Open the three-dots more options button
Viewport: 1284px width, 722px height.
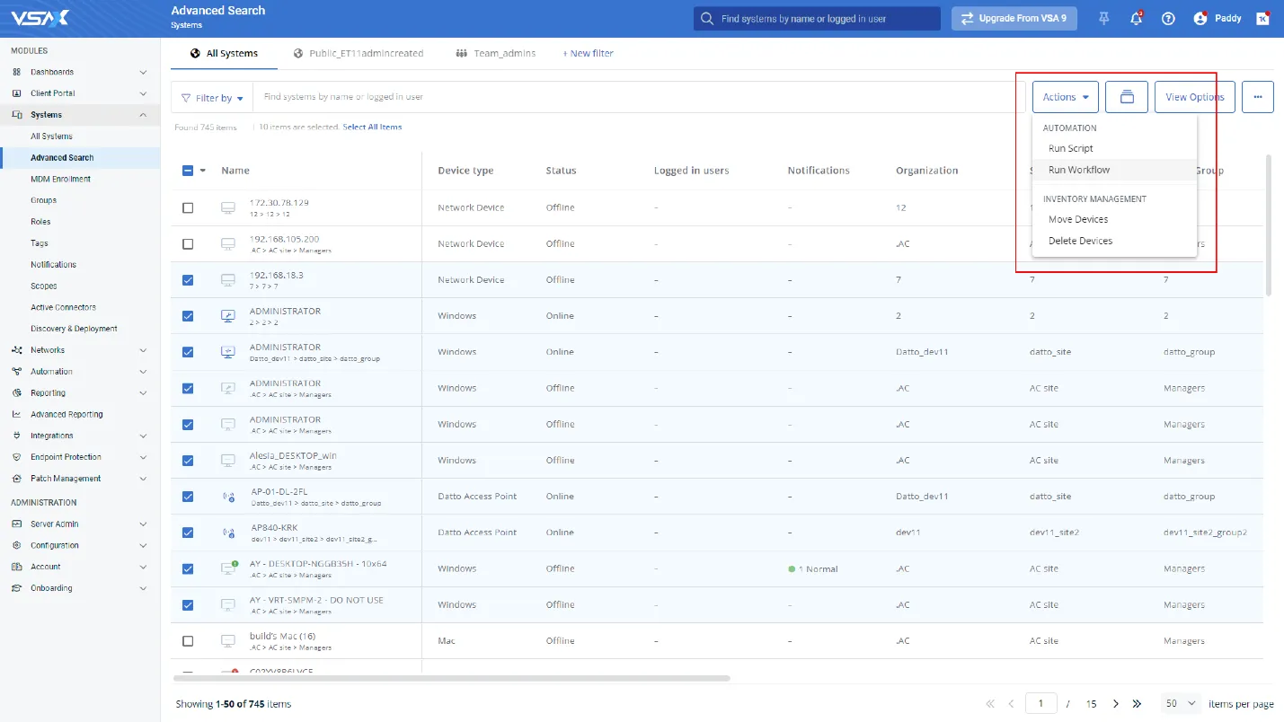pos(1257,97)
